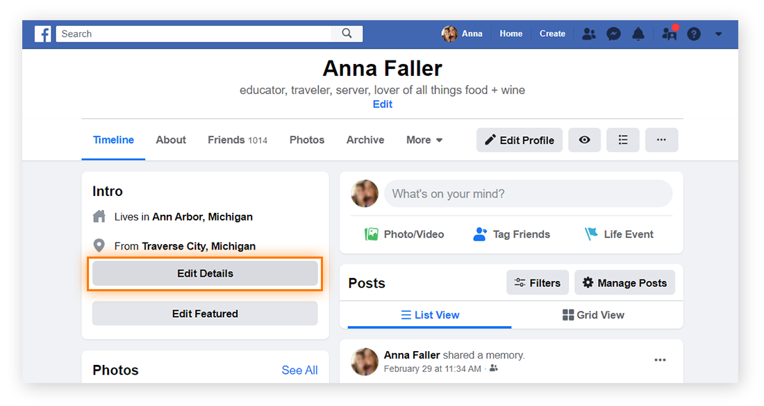Image resolution: width=764 pixels, height=406 pixels.
Task: Switch to List View
Action: tap(430, 315)
